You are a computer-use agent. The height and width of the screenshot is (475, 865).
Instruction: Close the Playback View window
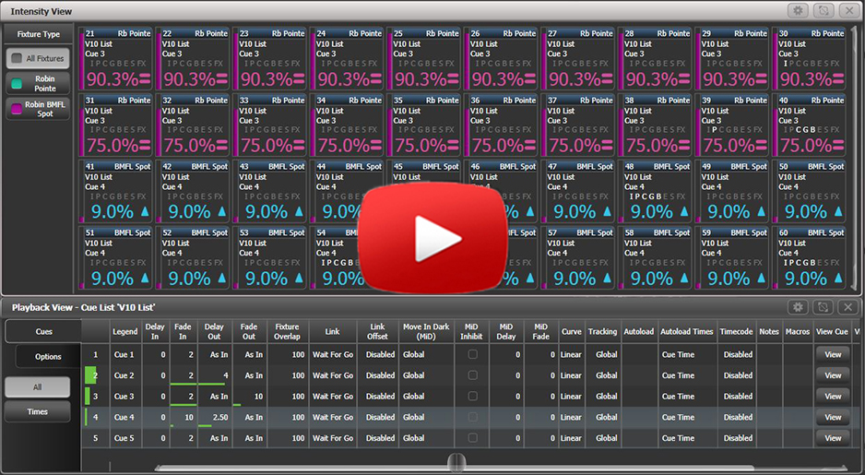point(848,307)
